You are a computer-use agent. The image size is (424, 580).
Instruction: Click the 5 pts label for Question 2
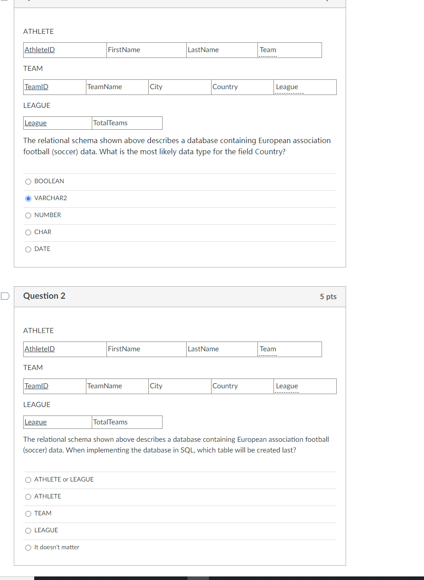[328, 296]
